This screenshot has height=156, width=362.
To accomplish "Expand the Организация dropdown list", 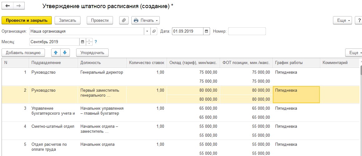I will coord(147,31).
